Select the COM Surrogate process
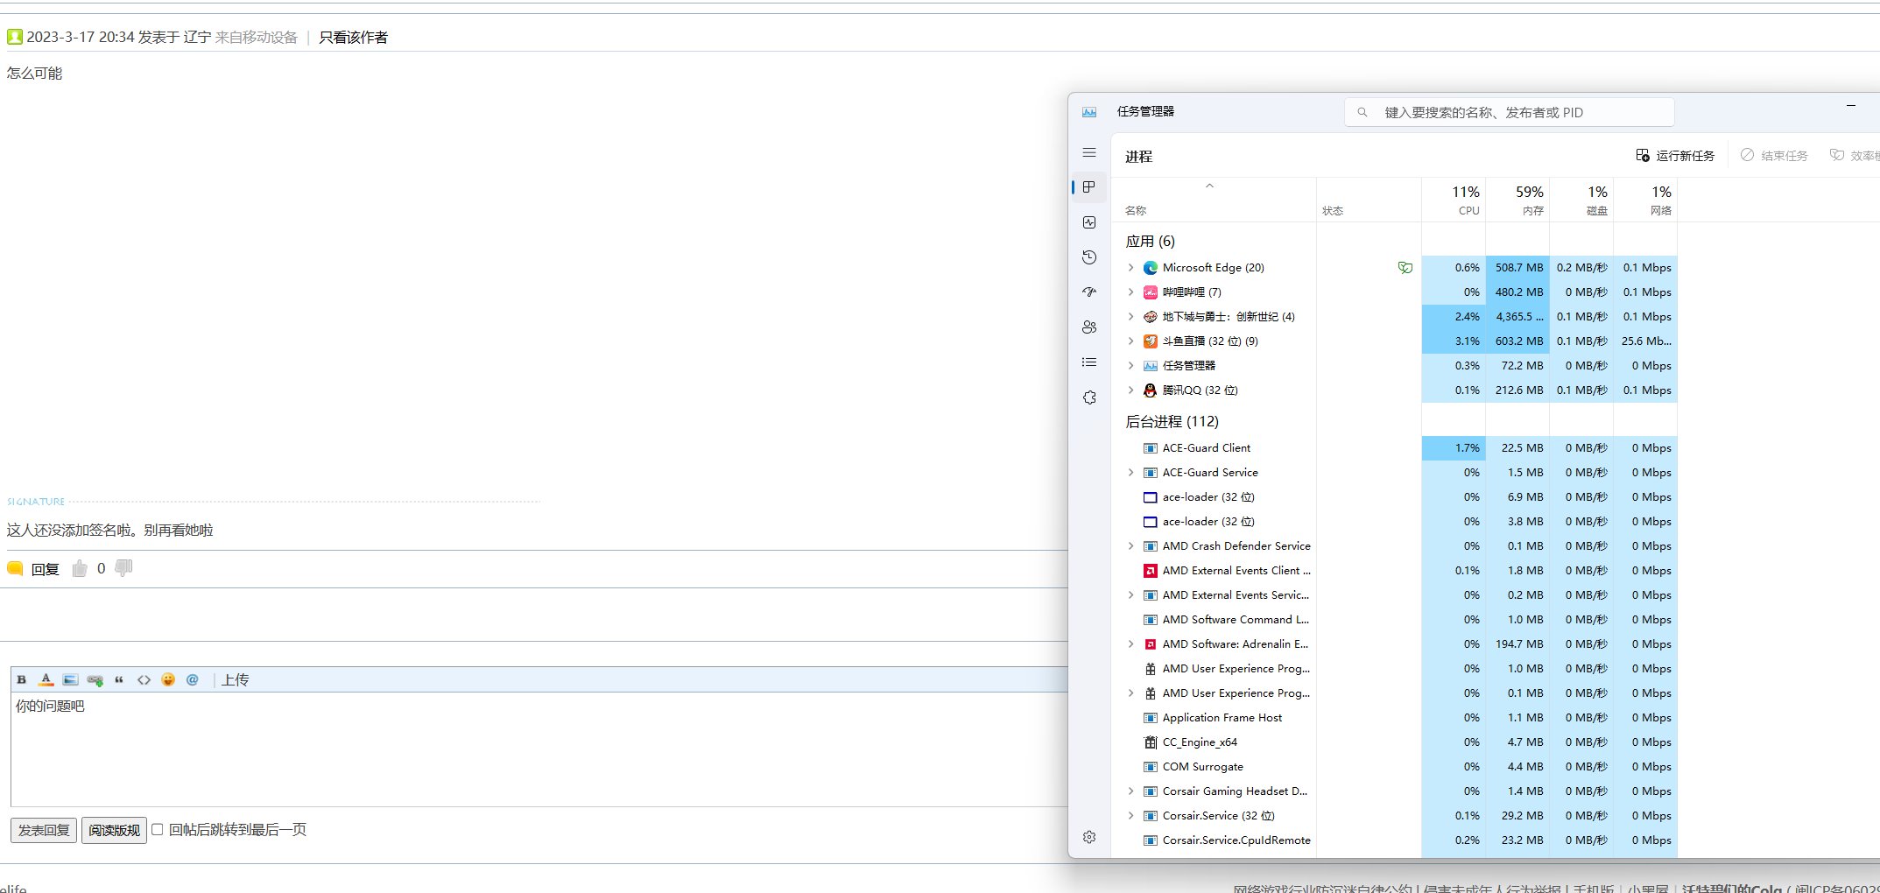This screenshot has height=893, width=1880. click(1394, 767)
